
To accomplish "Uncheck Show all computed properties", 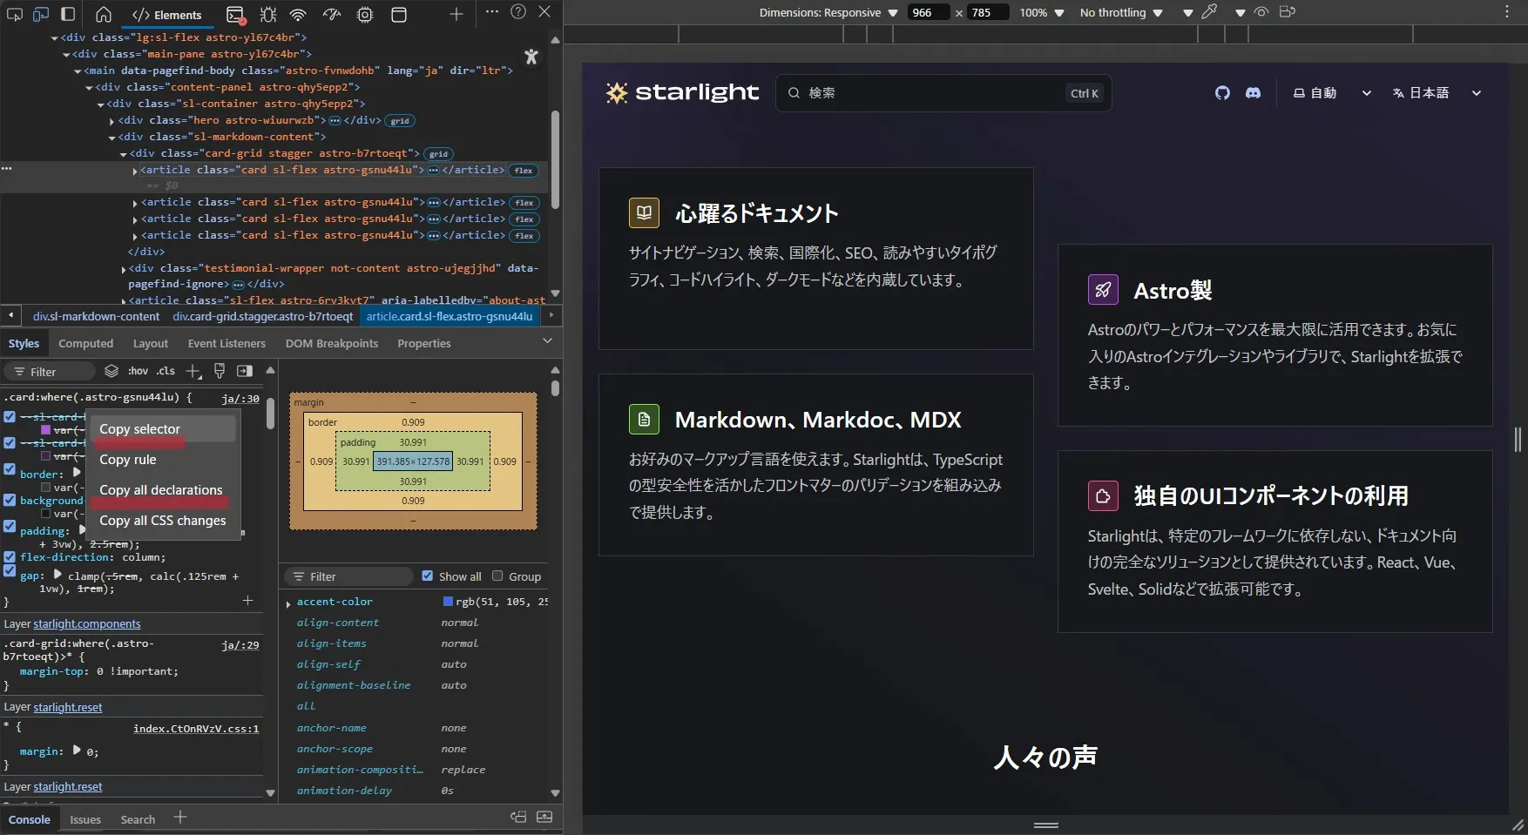I will 427,576.
